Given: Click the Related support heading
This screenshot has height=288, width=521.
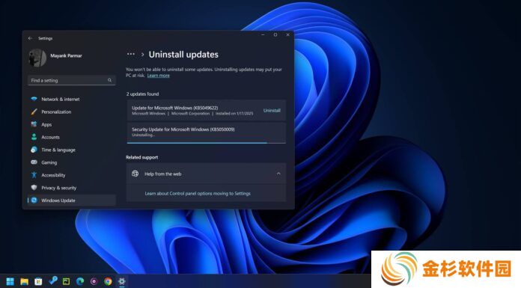Looking at the screenshot, I should [142, 157].
